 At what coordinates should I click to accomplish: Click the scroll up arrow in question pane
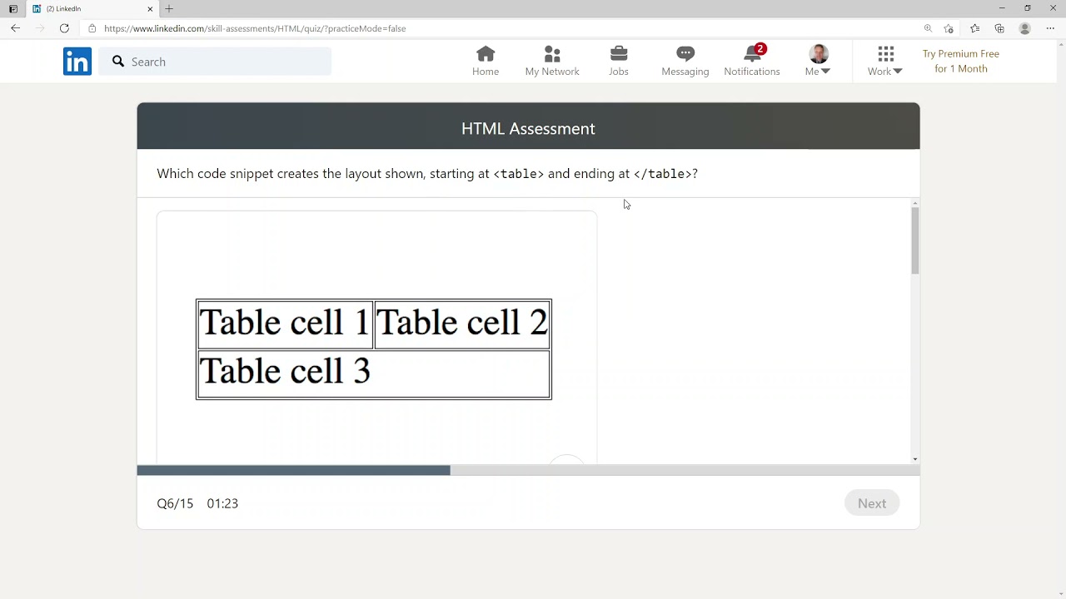coord(914,203)
